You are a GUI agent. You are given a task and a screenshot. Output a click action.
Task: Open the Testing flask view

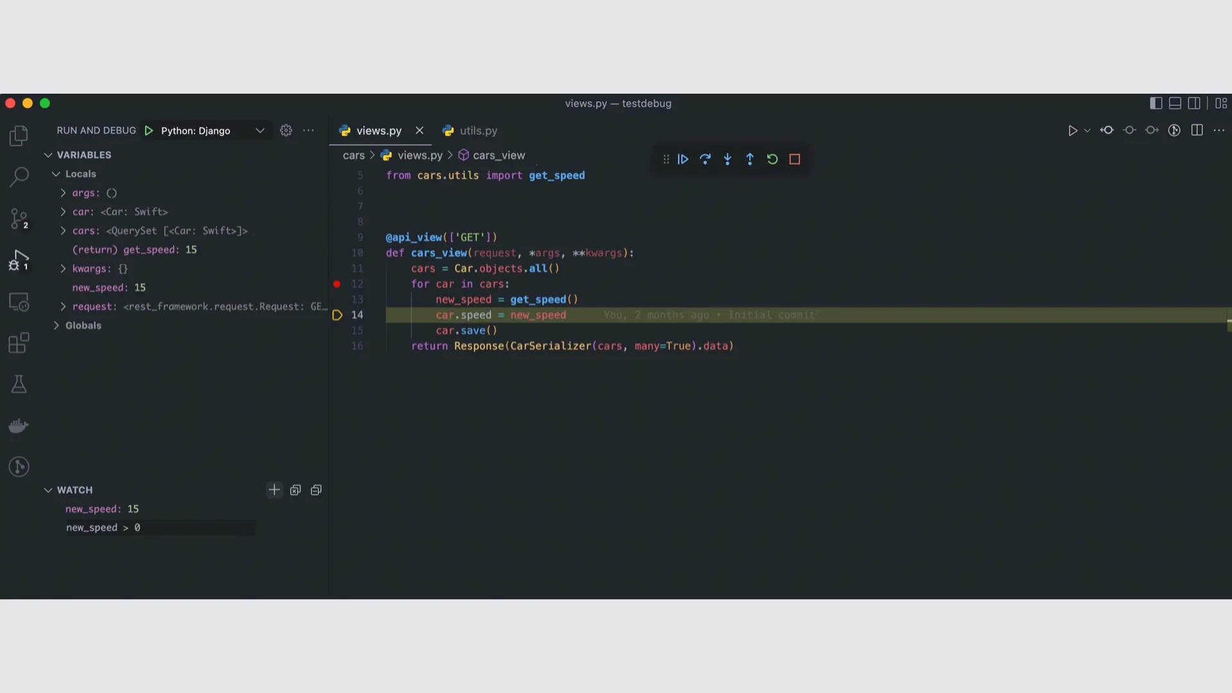point(19,384)
